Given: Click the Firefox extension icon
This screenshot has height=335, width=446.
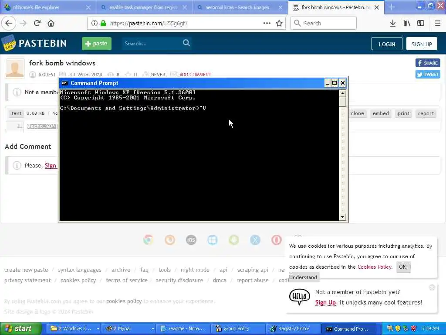Looking at the screenshot, I should tap(170, 240).
